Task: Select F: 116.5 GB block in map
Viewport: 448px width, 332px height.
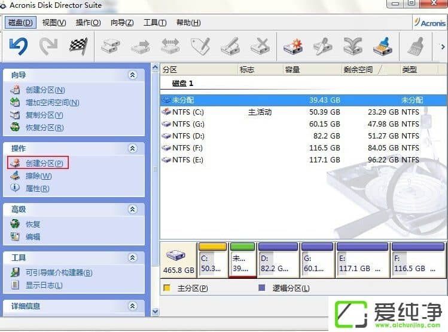Action: pos(417,260)
